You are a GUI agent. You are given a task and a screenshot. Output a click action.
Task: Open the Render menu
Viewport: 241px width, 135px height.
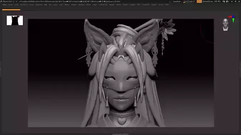tap(112, 5)
